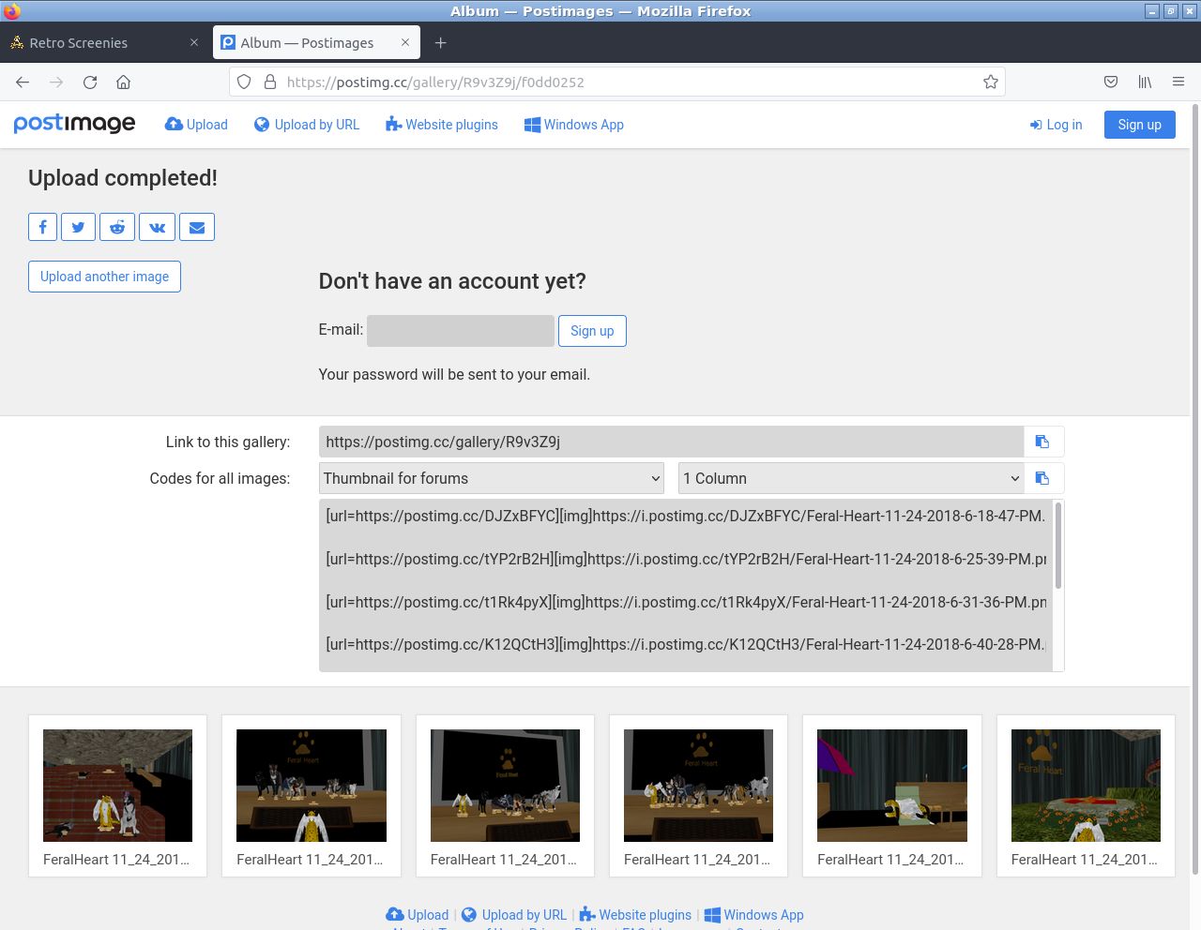Share gallery via email icon
1201x930 pixels.
(197, 227)
